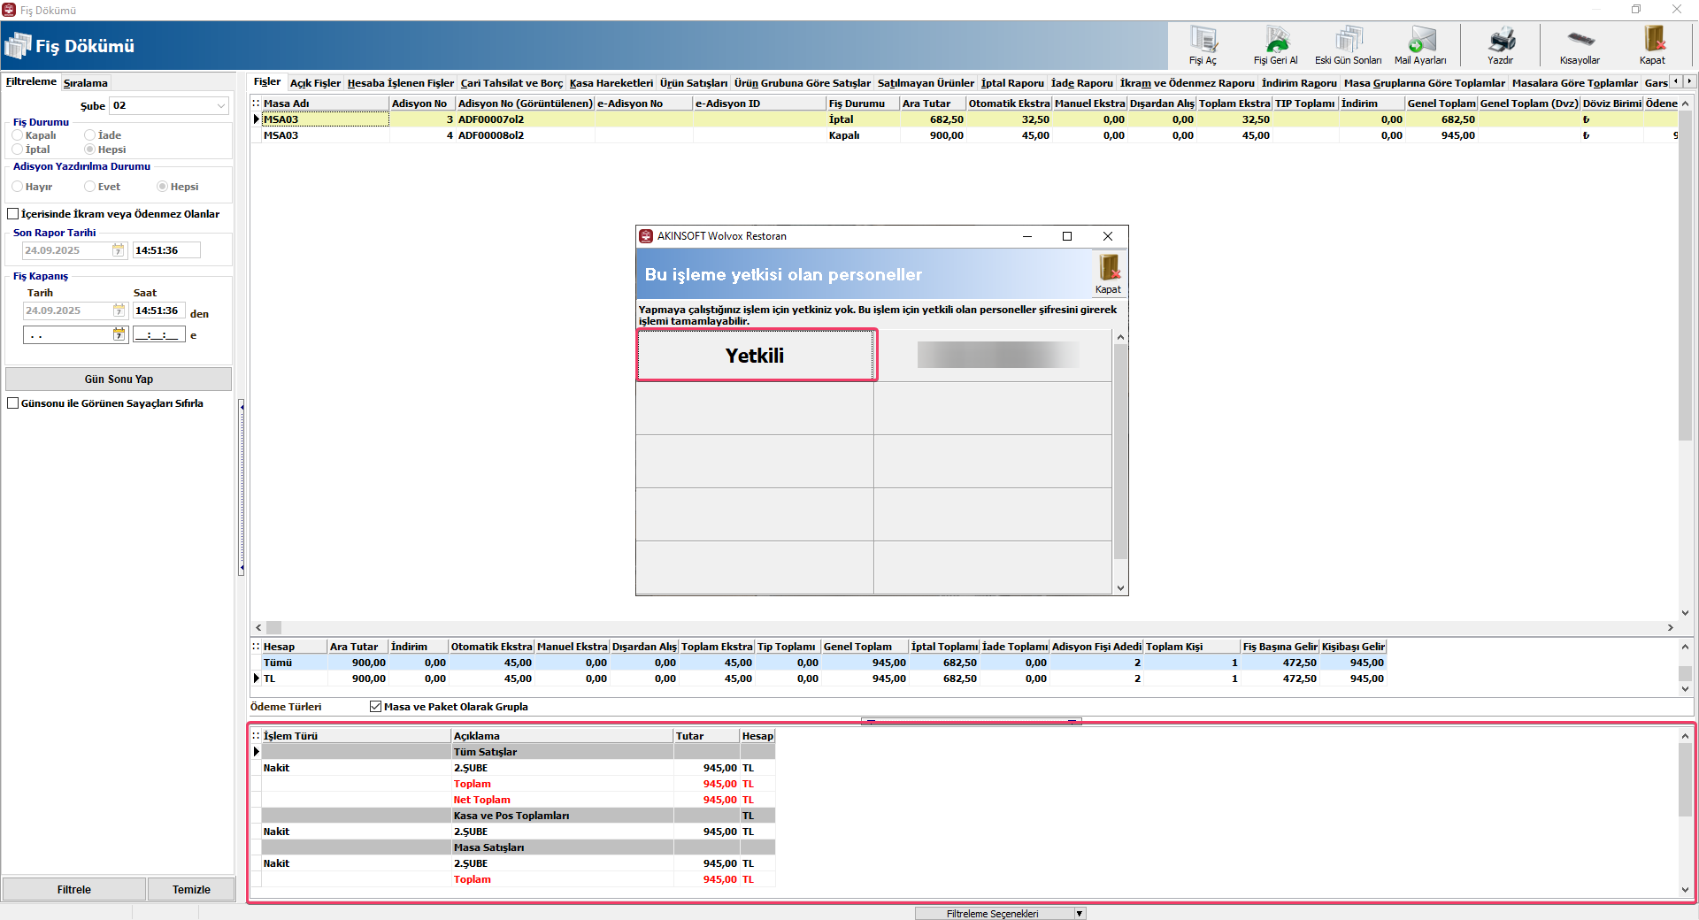
Task: Open calendar picker beside Son Rapor Tarihi
Action: click(119, 250)
